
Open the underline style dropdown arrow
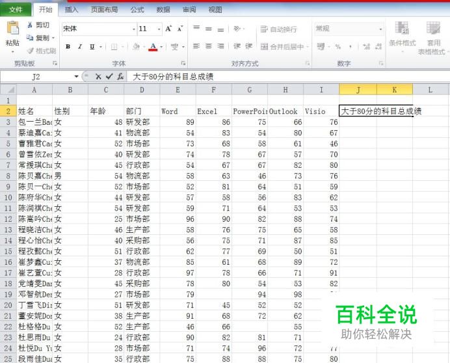[x=101, y=47]
